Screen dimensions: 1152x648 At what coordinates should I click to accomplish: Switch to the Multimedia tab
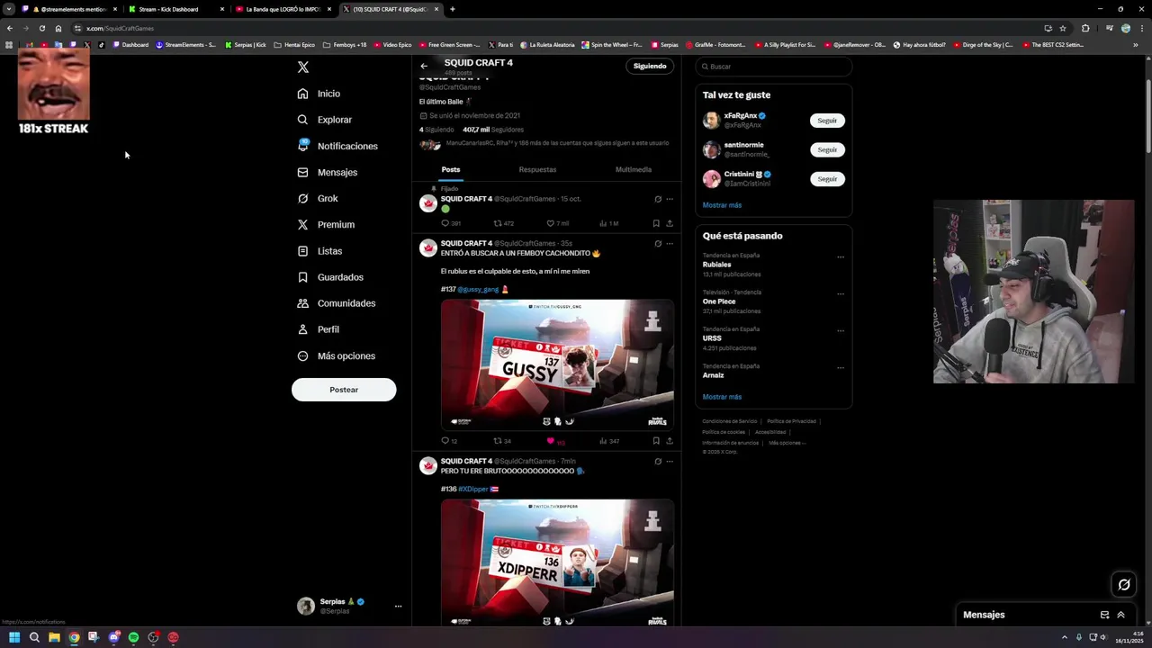(x=634, y=169)
